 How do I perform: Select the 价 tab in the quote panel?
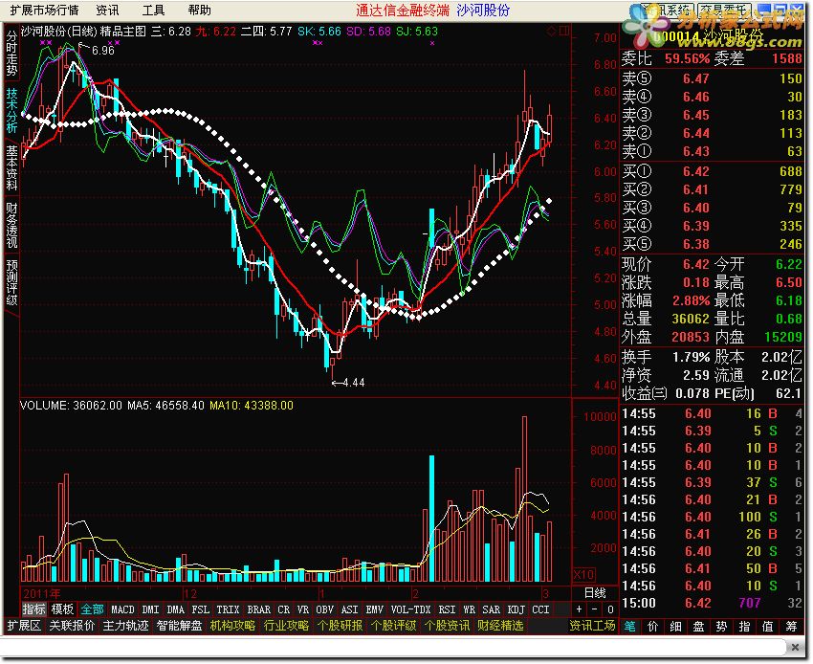pyautogui.click(x=653, y=626)
